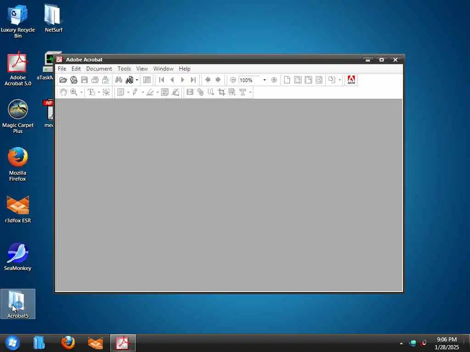Select the Form tool

(232, 92)
